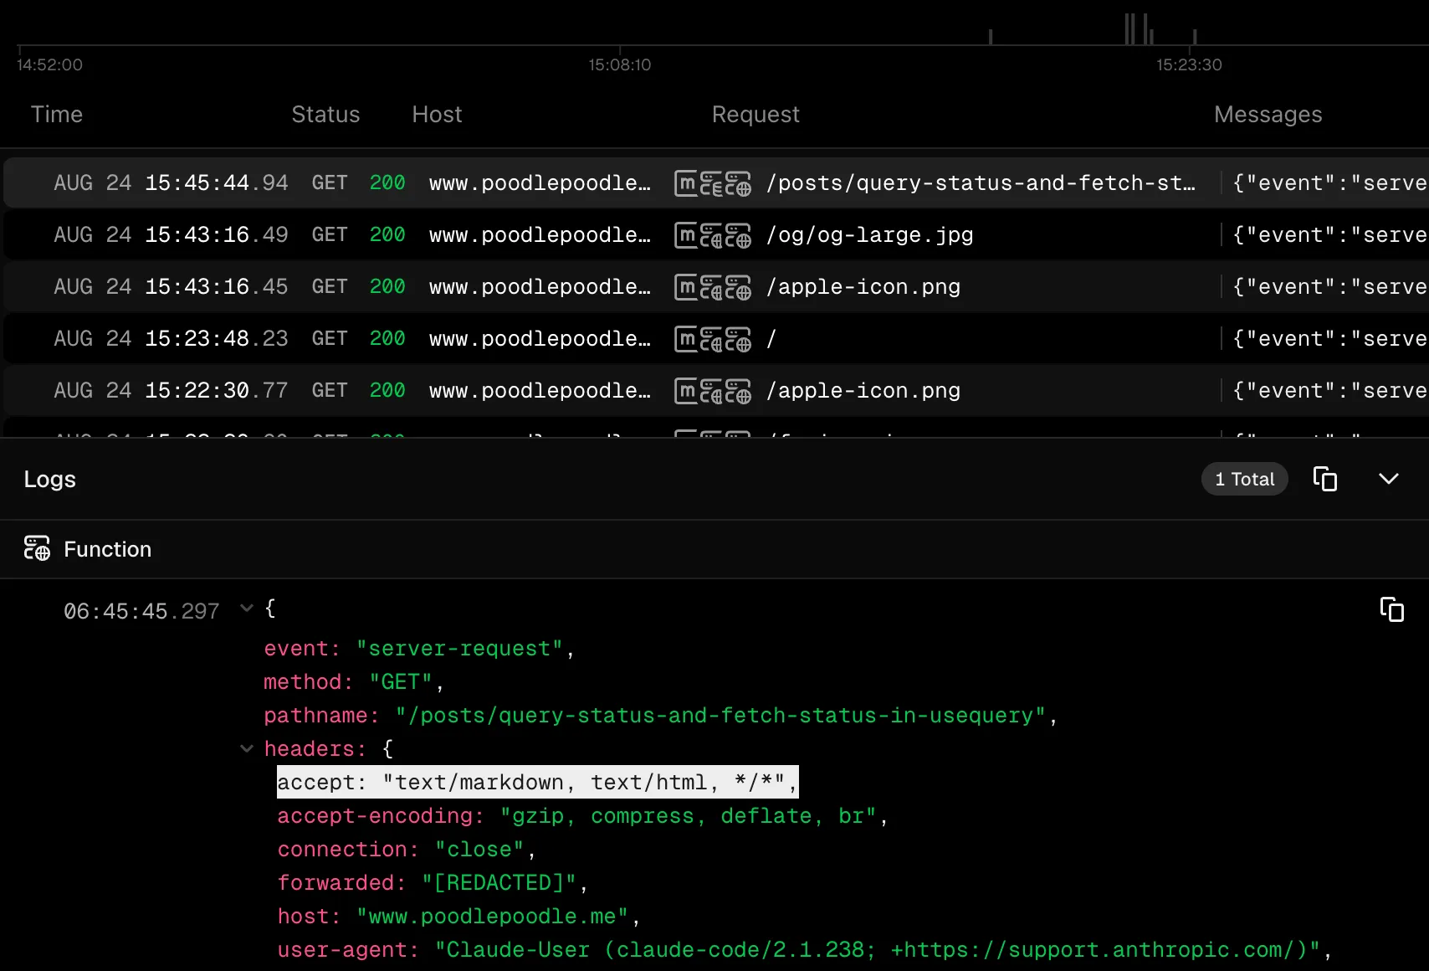Viewport: 1429px width, 971px height.
Task: Click the forwarded: "[REDACTED]" header line
Action: [x=433, y=883]
